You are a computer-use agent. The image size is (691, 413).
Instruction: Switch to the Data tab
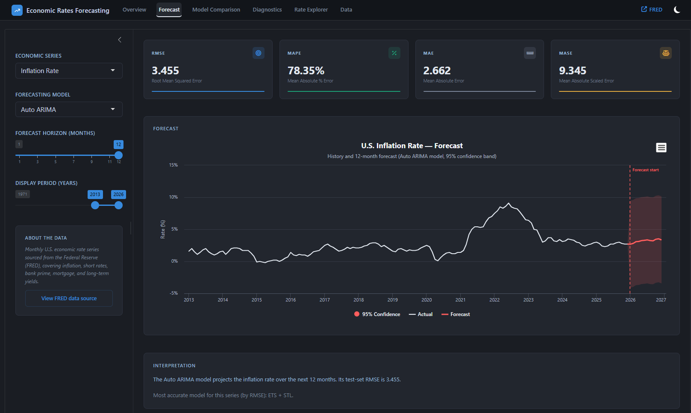pyautogui.click(x=346, y=9)
